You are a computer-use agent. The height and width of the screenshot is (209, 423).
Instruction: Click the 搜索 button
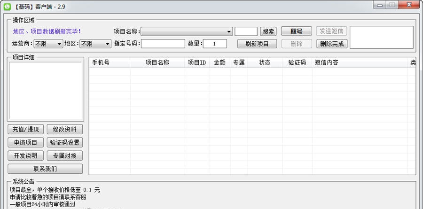268,31
